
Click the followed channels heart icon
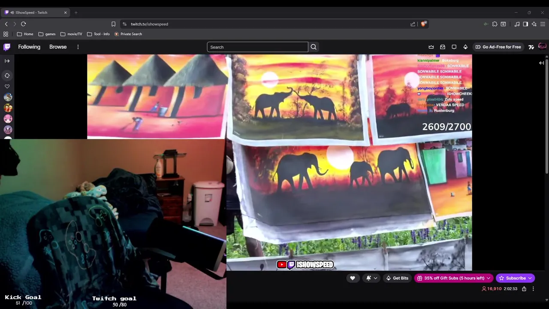[x=7, y=86]
